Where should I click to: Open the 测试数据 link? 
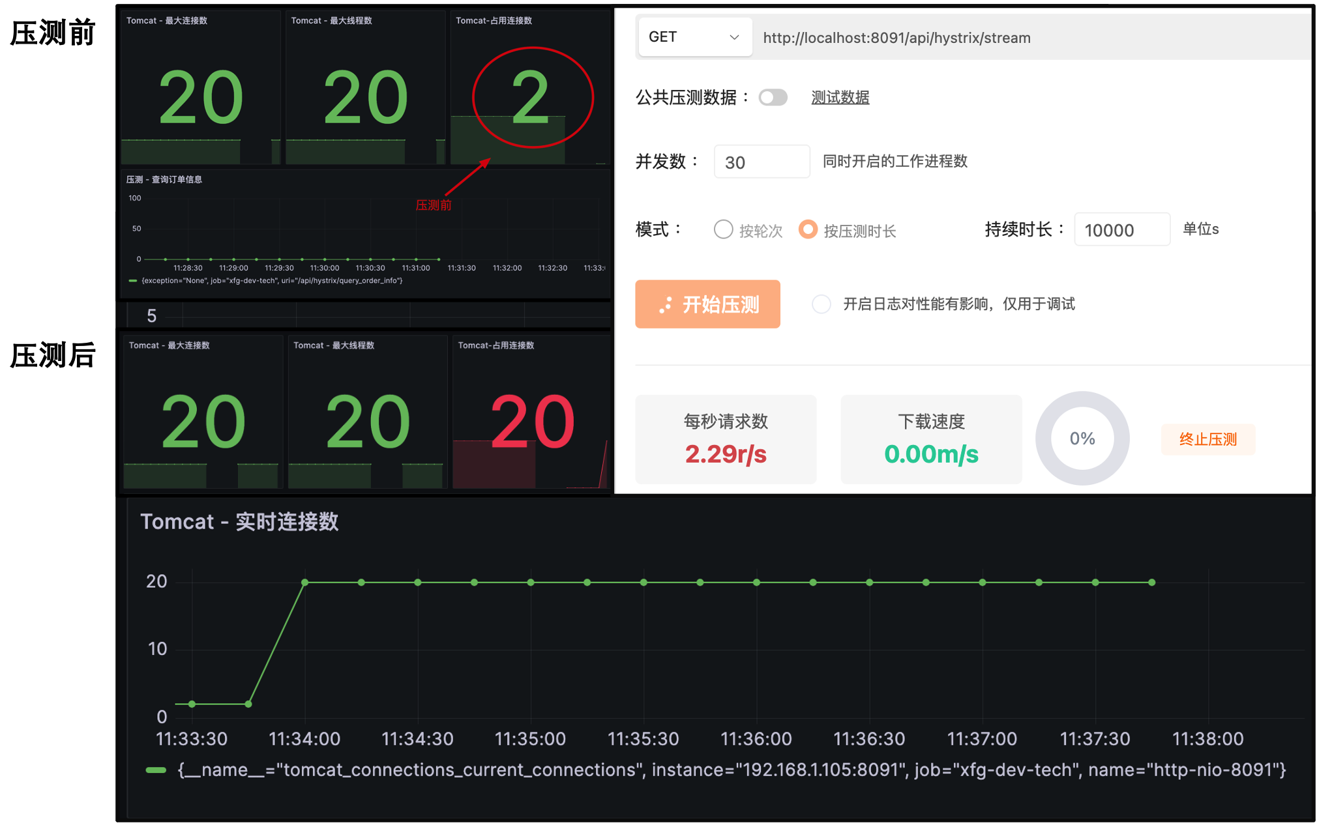point(840,98)
